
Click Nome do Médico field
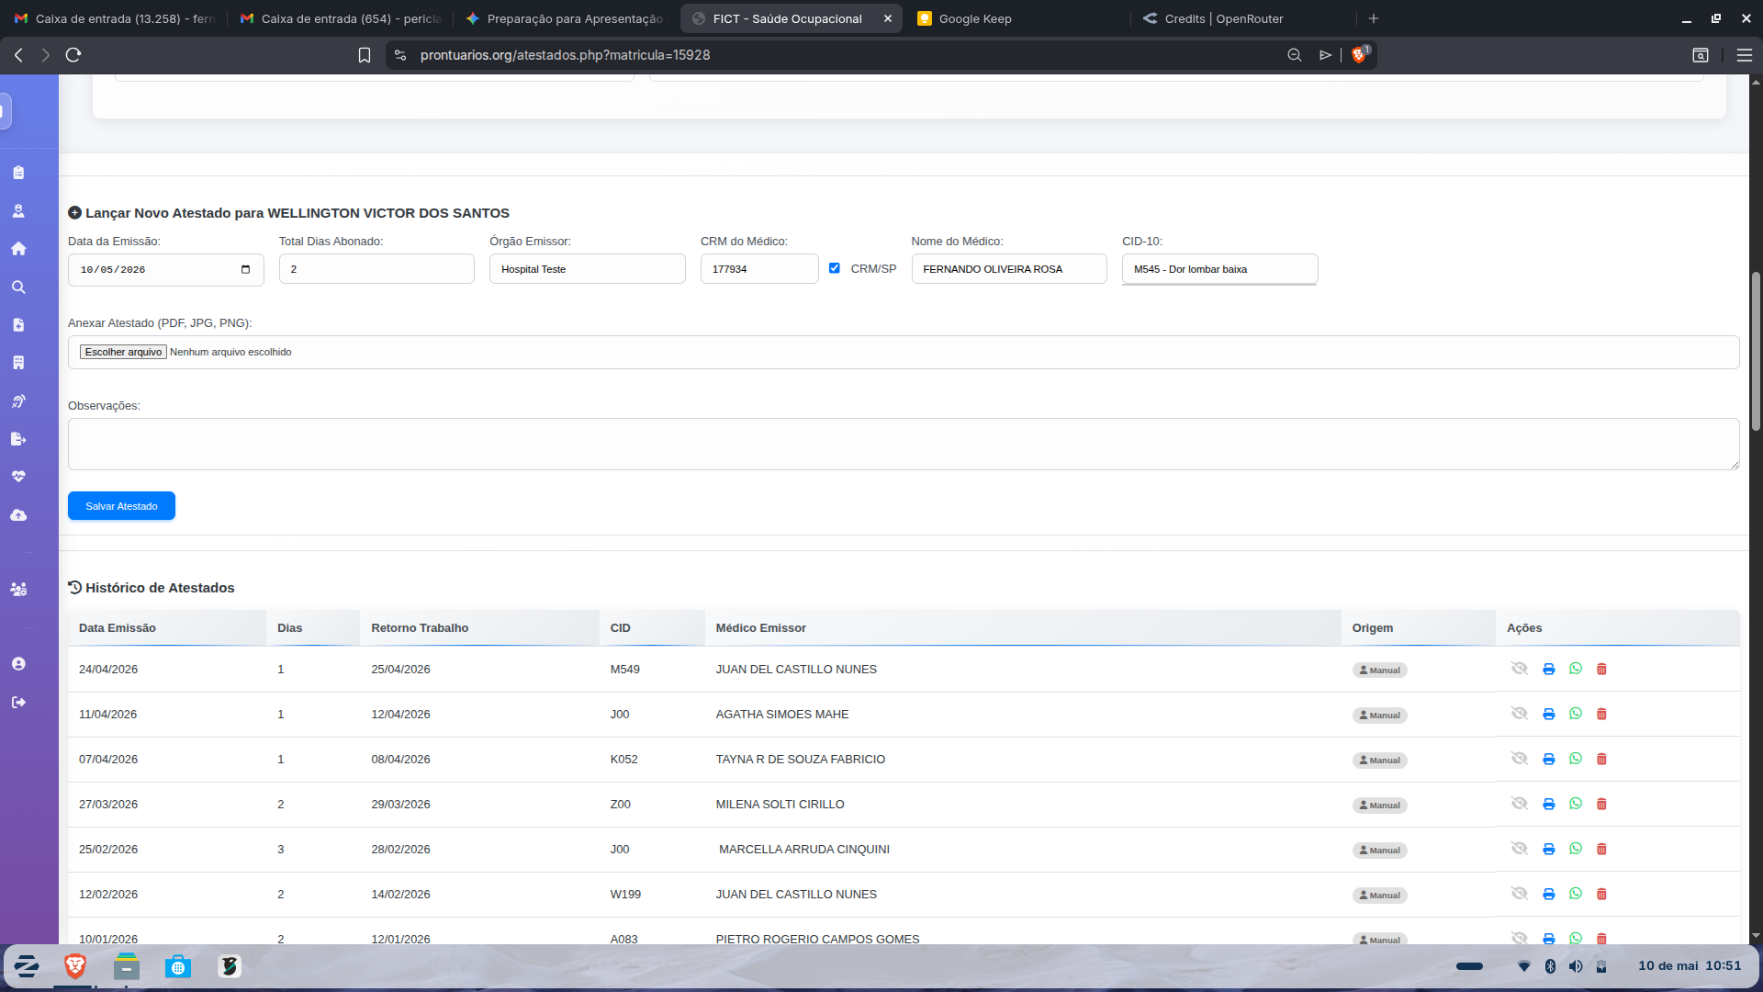[1009, 269]
